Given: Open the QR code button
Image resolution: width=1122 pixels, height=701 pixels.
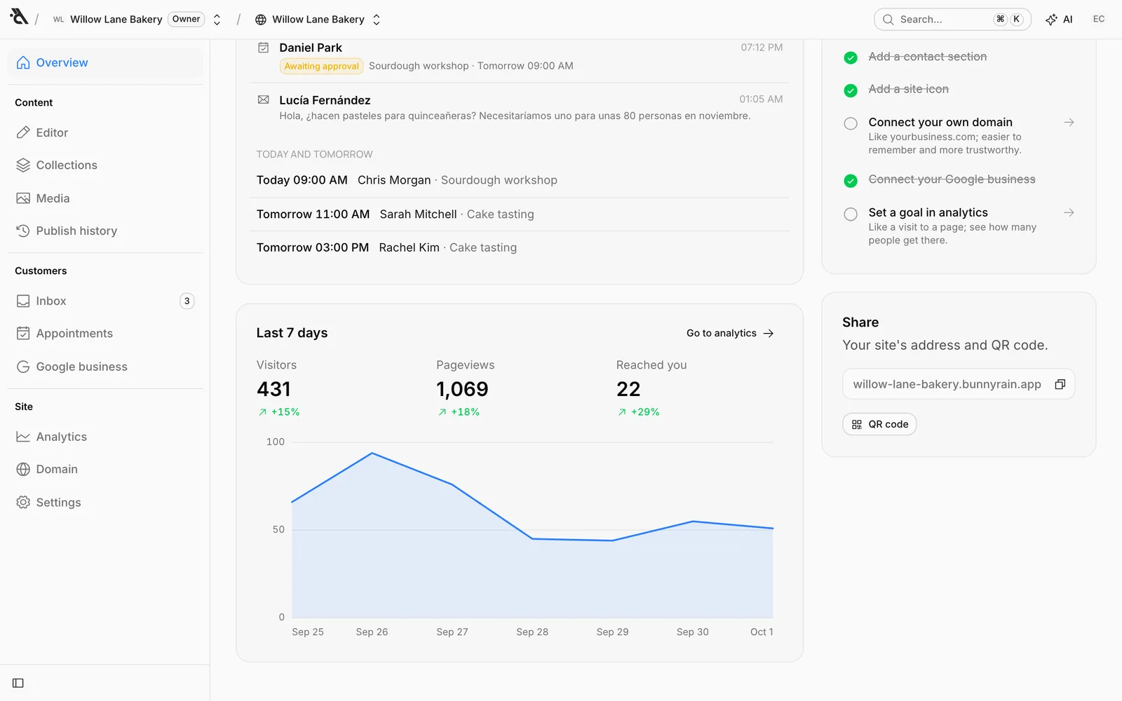Looking at the screenshot, I should 879,424.
